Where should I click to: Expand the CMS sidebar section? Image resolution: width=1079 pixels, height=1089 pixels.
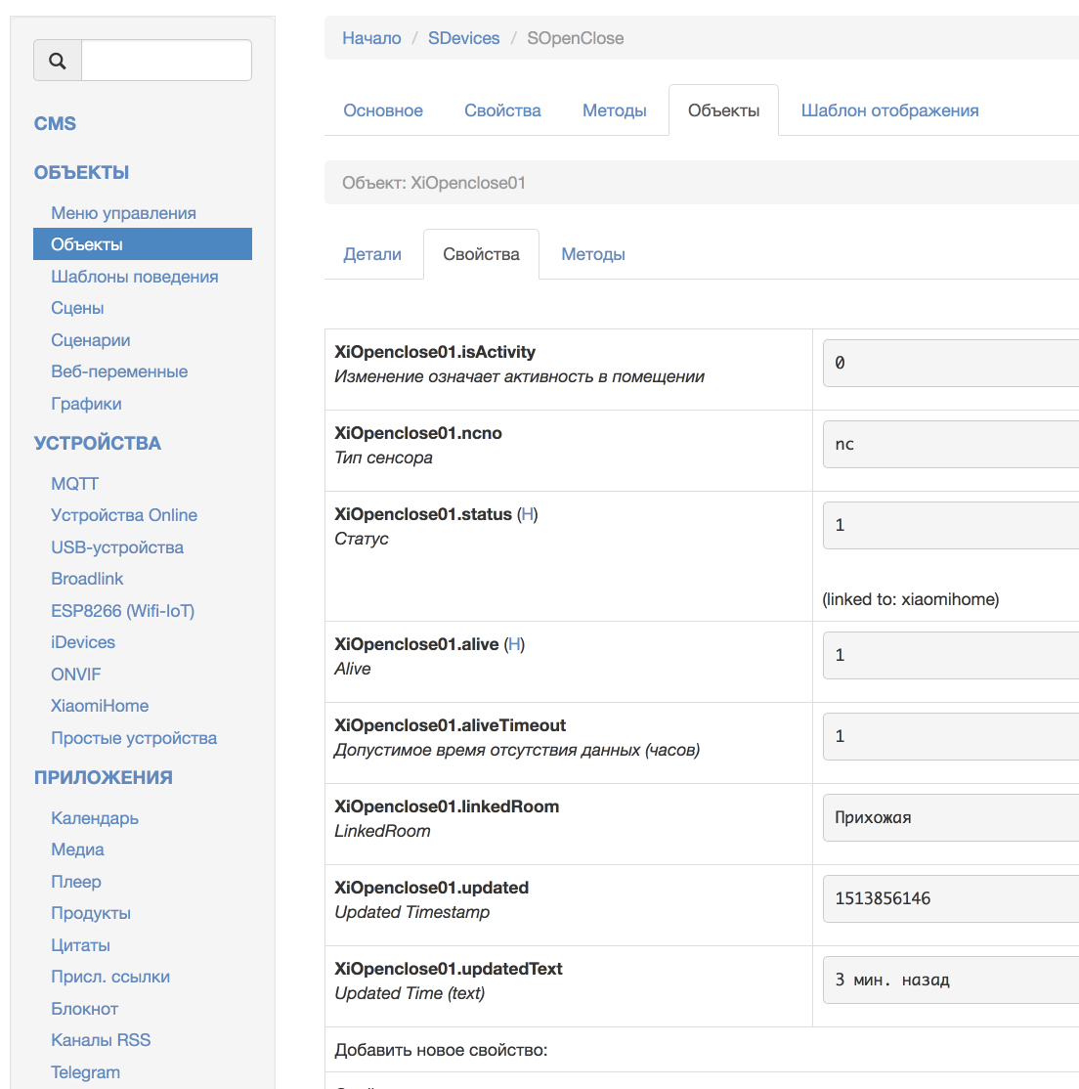click(x=55, y=123)
